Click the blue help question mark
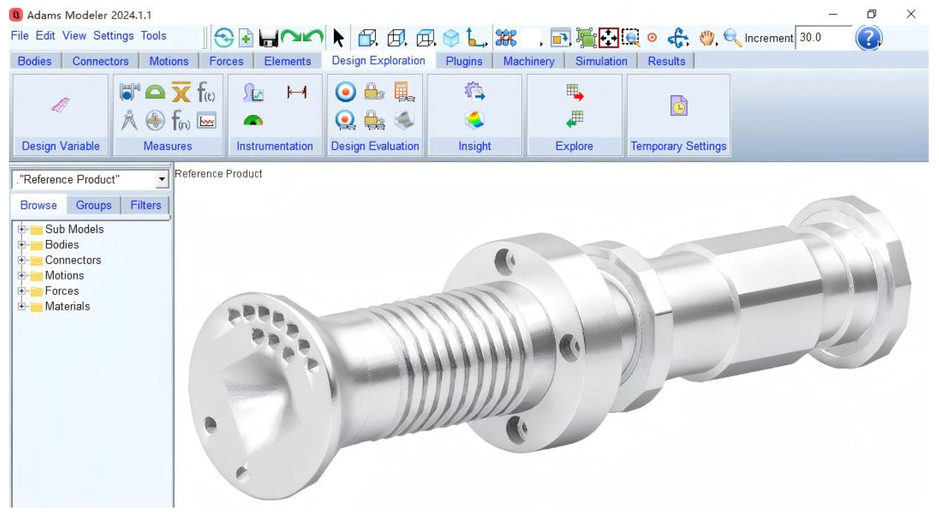This screenshot has height=517, width=939. (x=868, y=38)
